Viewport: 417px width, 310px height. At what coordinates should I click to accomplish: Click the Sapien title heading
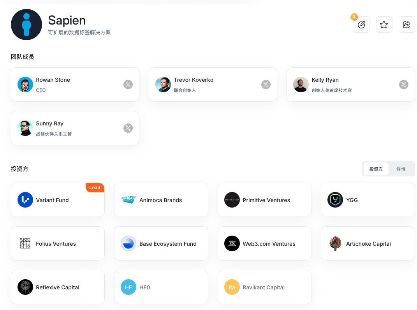[x=67, y=20]
